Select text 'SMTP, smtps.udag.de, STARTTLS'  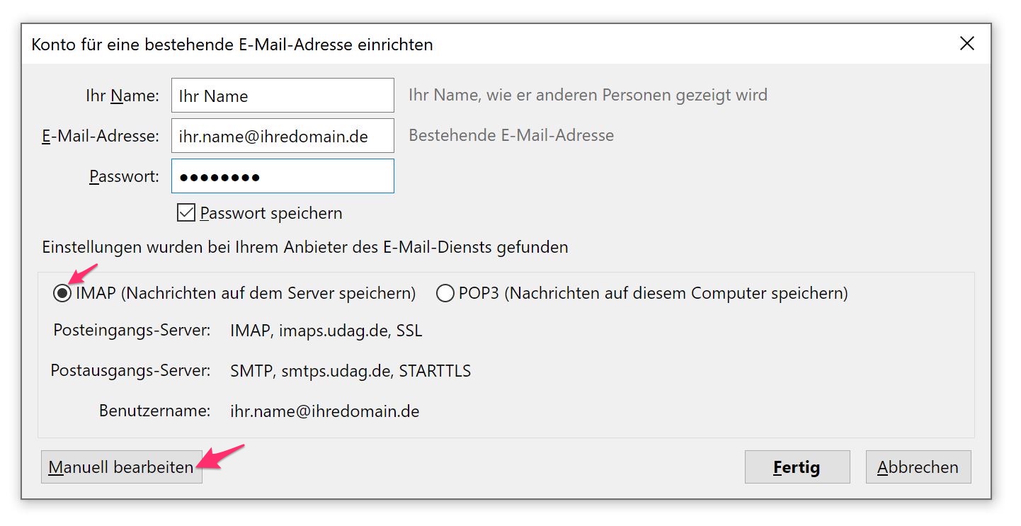pyautogui.click(x=350, y=371)
